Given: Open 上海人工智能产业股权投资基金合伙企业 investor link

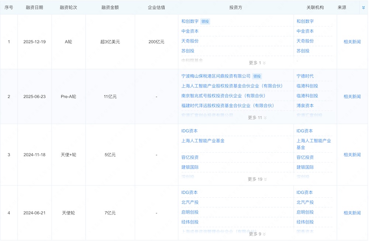Looking at the screenshot, I should pyautogui.click(x=232, y=86).
